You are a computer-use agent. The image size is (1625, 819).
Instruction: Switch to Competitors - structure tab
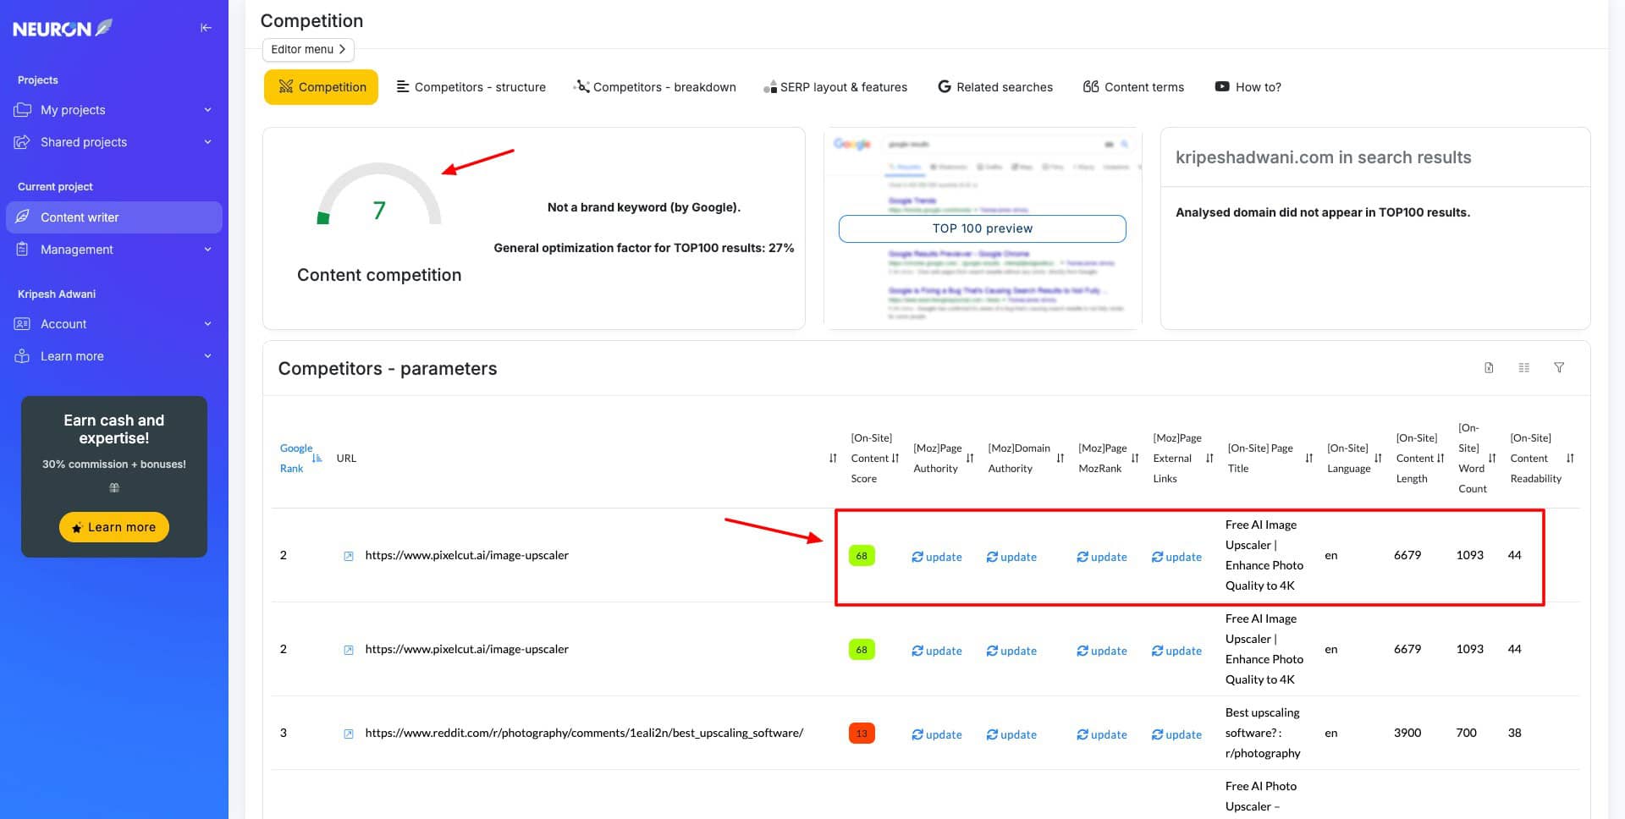471,87
